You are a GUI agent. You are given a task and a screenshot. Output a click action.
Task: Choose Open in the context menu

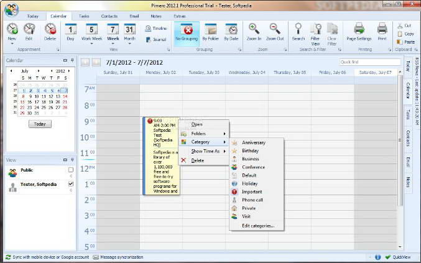click(204, 124)
